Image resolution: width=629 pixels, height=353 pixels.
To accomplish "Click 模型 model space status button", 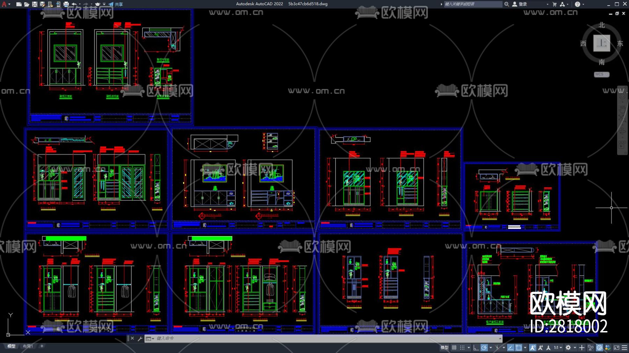I will pyautogui.click(x=444, y=347).
